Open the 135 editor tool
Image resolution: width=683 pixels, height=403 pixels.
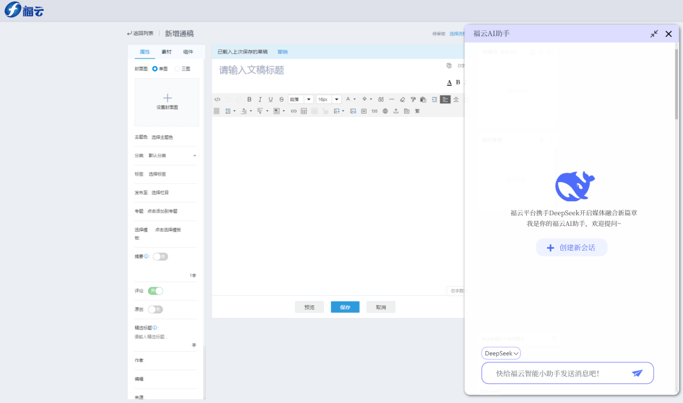375,112
